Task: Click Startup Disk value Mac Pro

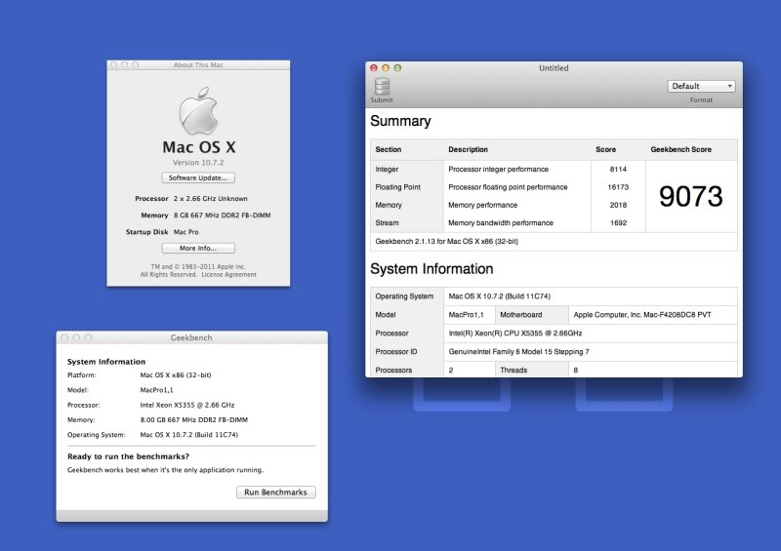Action: (x=186, y=231)
